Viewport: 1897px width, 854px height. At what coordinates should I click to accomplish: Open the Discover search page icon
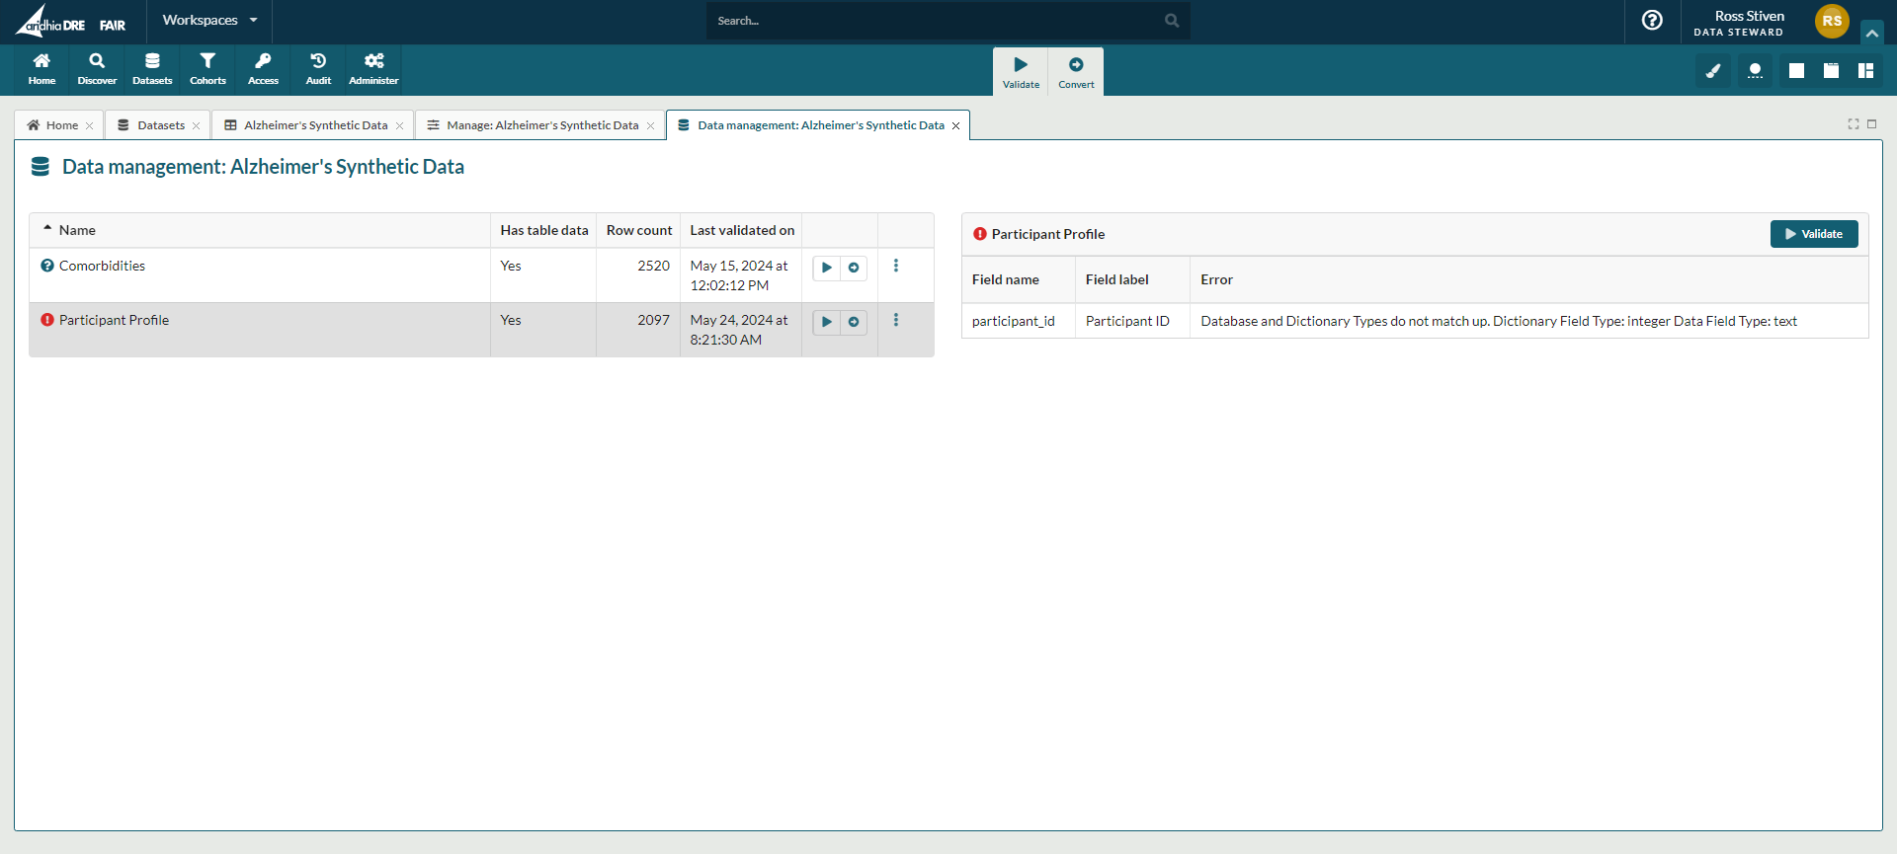(x=97, y=69)
